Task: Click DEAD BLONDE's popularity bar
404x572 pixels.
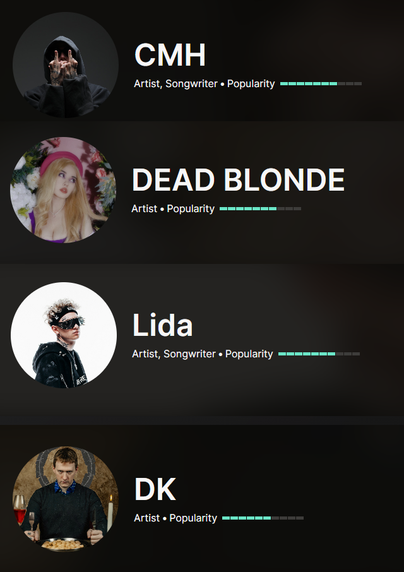Action: [x=260, y=209]
